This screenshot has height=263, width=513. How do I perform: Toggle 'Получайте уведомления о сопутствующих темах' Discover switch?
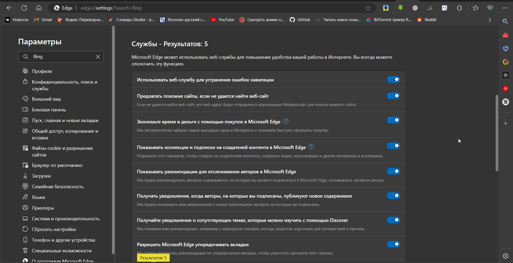coord(393,220)
